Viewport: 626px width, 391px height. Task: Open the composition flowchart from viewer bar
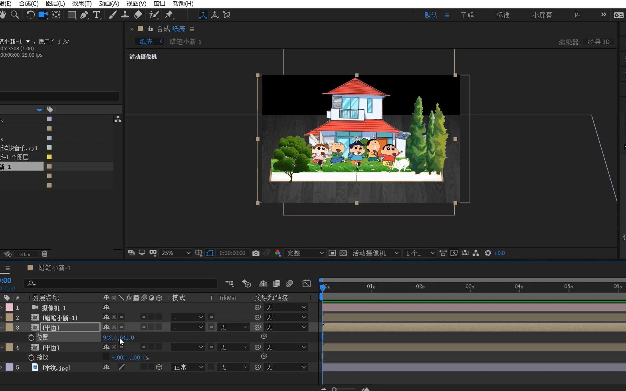pos(476,253)
